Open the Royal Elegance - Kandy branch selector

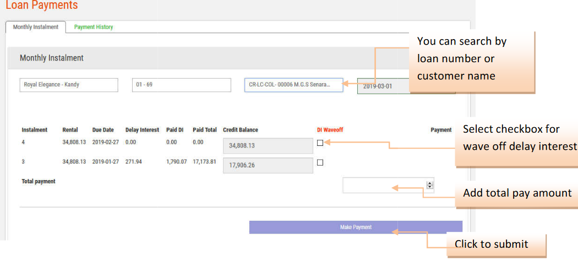point(68,85)
